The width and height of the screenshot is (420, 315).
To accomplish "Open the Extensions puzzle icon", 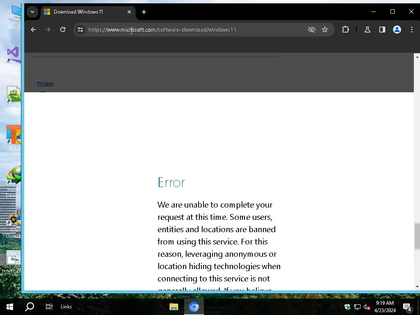I will pos(345,30).
